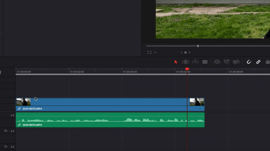Click 01:00:08:00 on the timeline ruler
270x151 pixels.
(236, 72)
